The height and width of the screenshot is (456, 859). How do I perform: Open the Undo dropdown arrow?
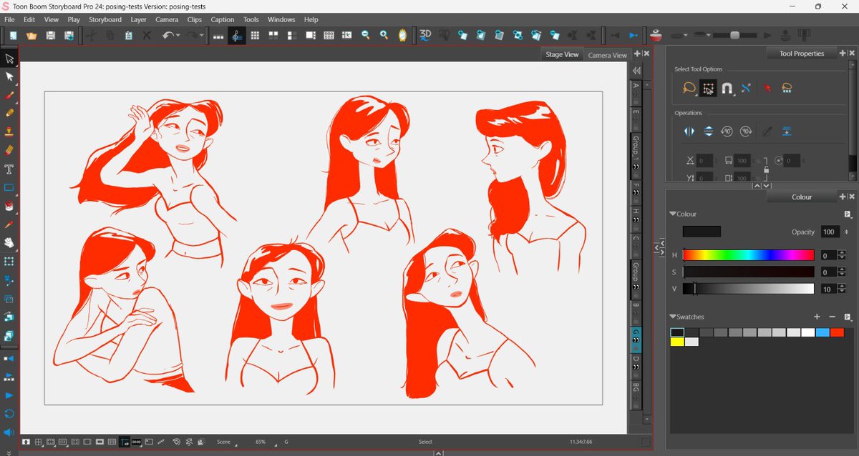point(177,36)
